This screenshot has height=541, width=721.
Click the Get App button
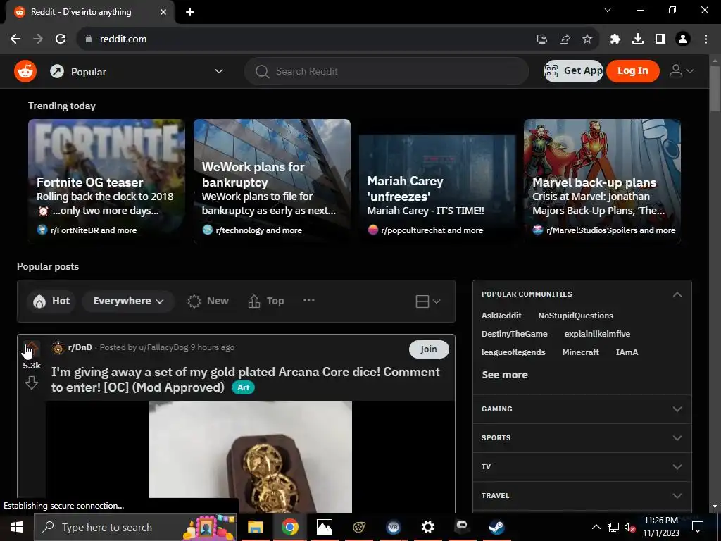point(573,71)
